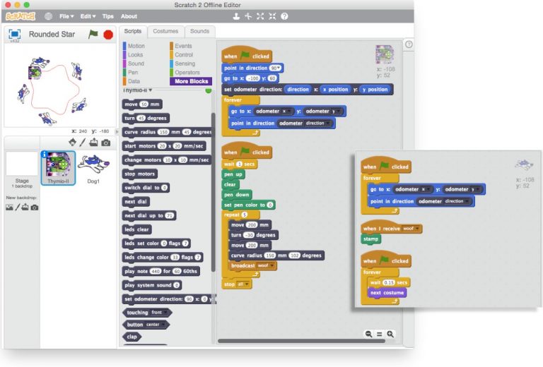Screen dimensions: 543x367
Task: Select the More Blocks category
Action: [x=190, y=81]
